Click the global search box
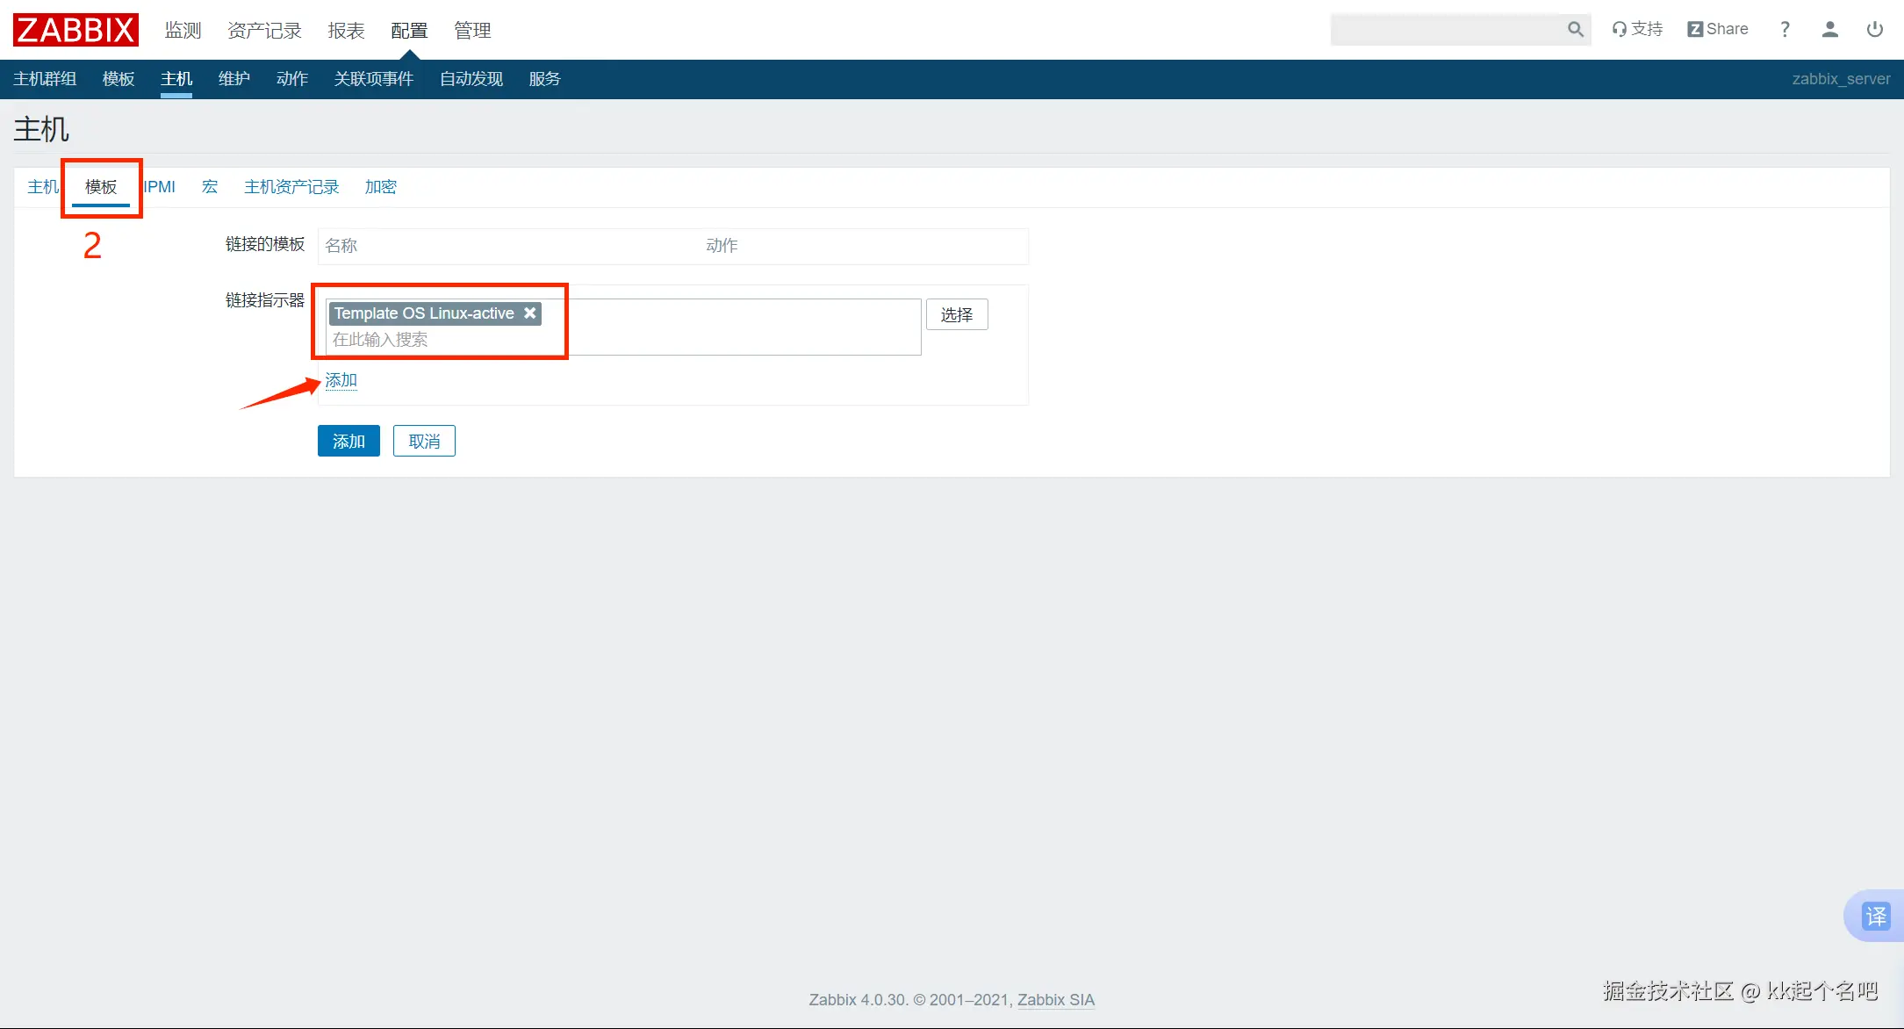This screenshot has height=1029, width=1904. [x=1447, y=30]
